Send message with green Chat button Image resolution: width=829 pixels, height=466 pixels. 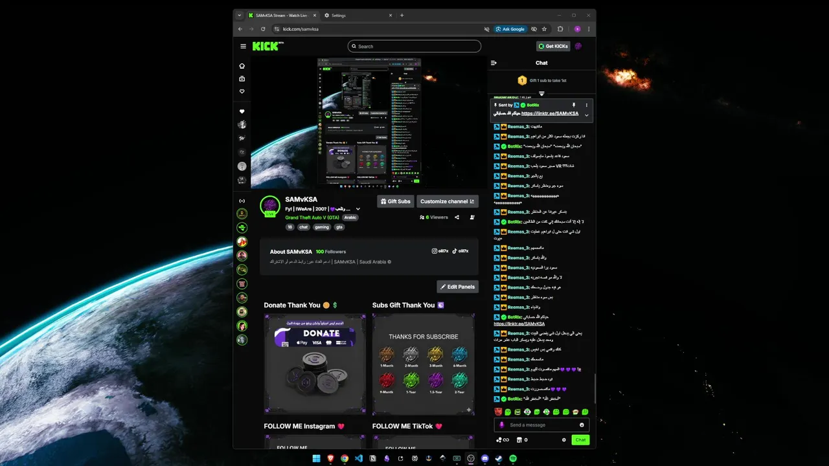[580, 440]
